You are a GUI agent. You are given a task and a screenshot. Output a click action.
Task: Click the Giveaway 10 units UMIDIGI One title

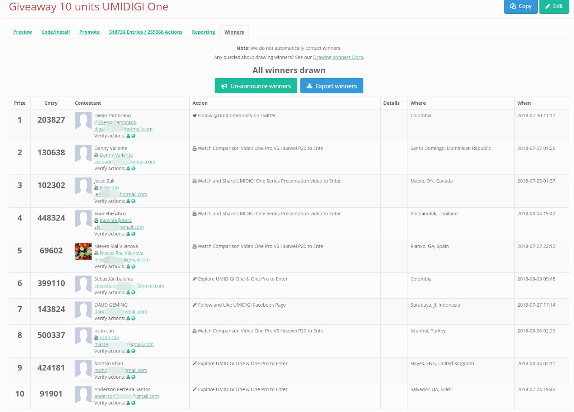(89, 6)
